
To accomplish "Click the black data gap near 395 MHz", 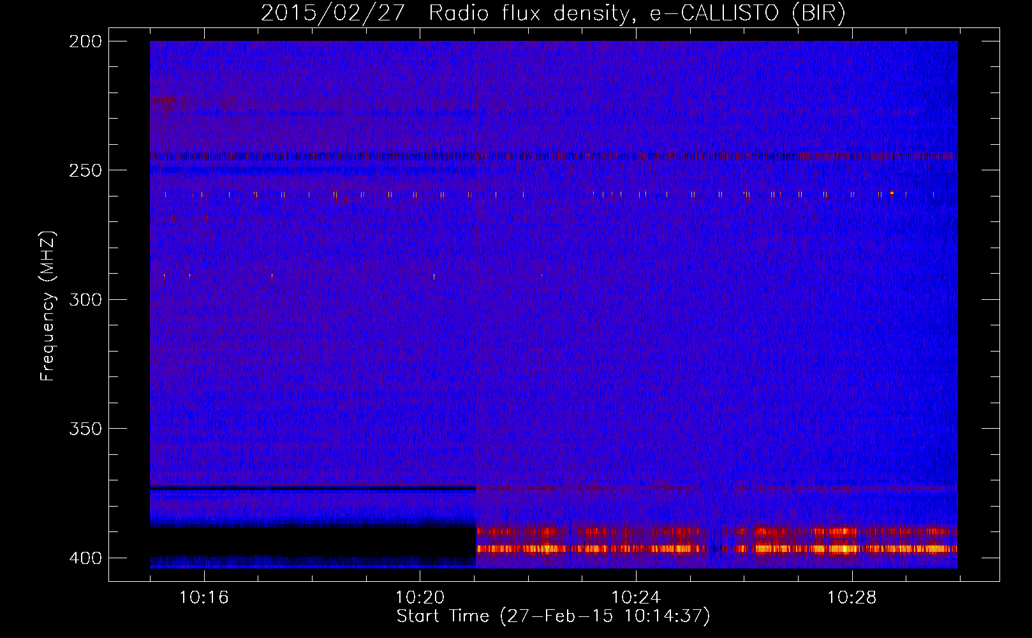I will (313, 541).
